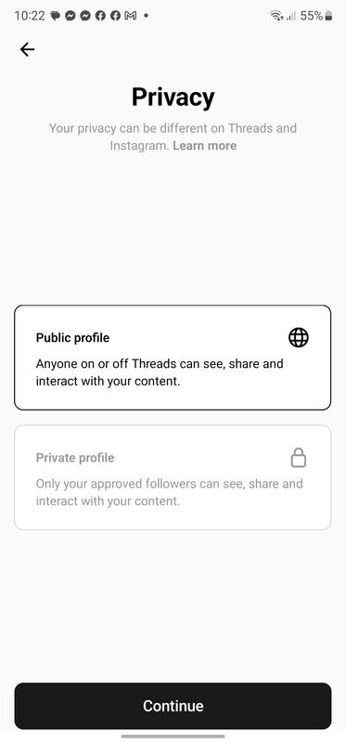The height and width of the screenshot is (743, 346).
Task: Tap the battery icon in status bar
Action: pos(328,16)
